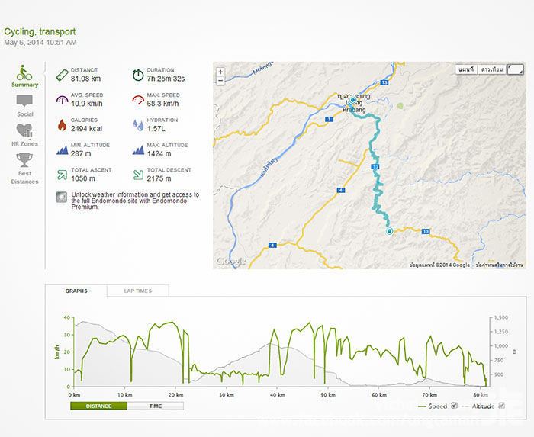The height and width of the screenshot is (437, 534).
Task: Open the Social speech bubble icon
Action: (24, 101)
